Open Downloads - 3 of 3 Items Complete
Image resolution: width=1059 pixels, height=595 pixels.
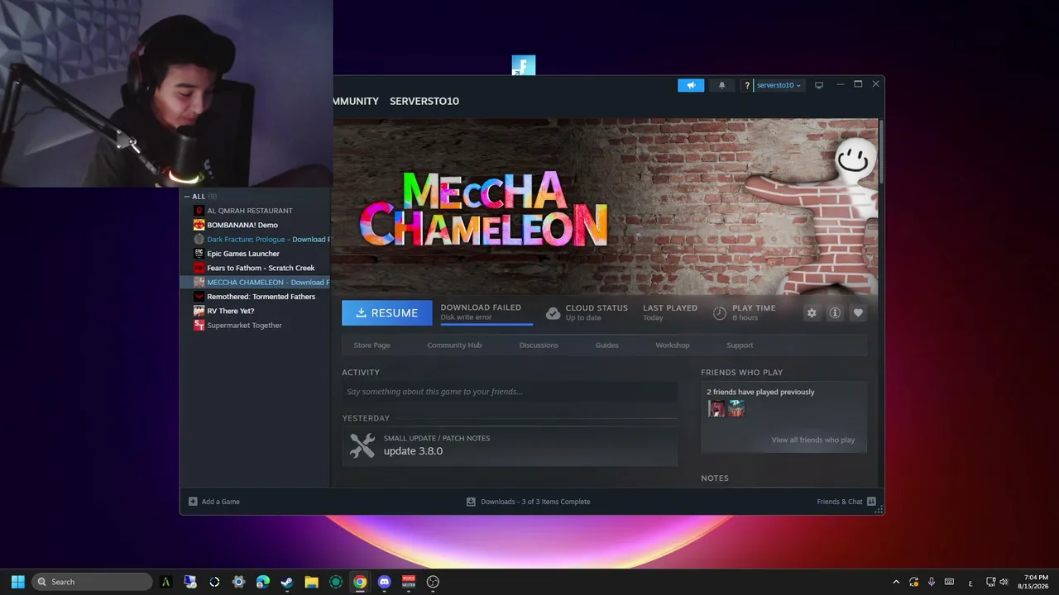point(535,502)
